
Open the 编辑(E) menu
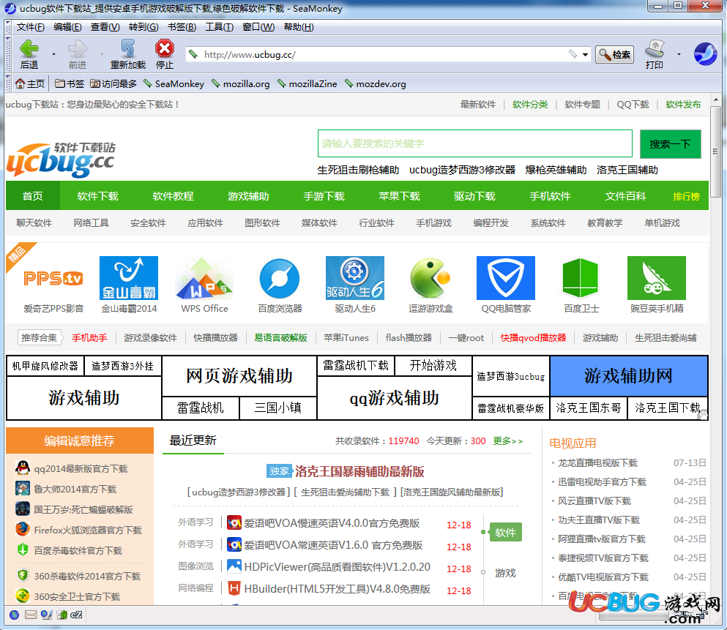click(67, 27)
